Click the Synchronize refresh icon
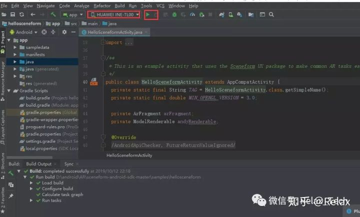360x217 pixels. pos(21,14)
